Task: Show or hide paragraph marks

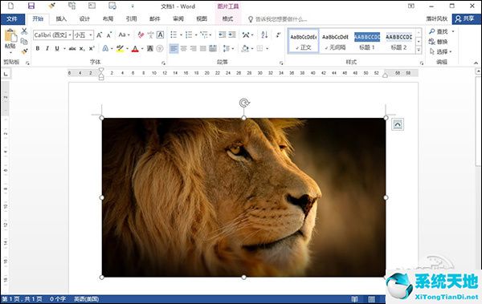Action: pyautogui.click(x=278, y=34)
